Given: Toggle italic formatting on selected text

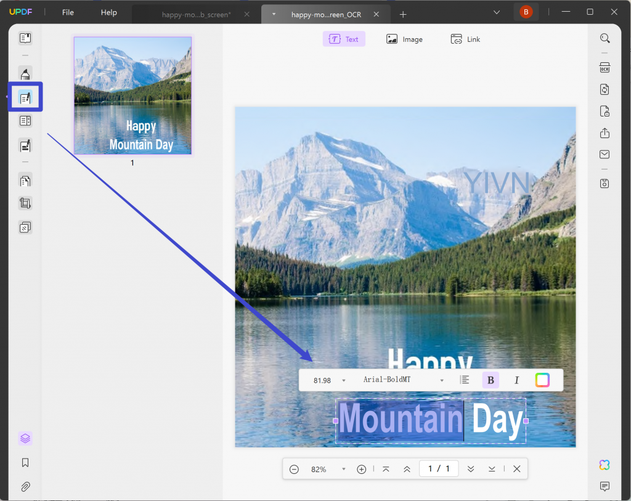Looking at the screenshot, I should 516,380.
